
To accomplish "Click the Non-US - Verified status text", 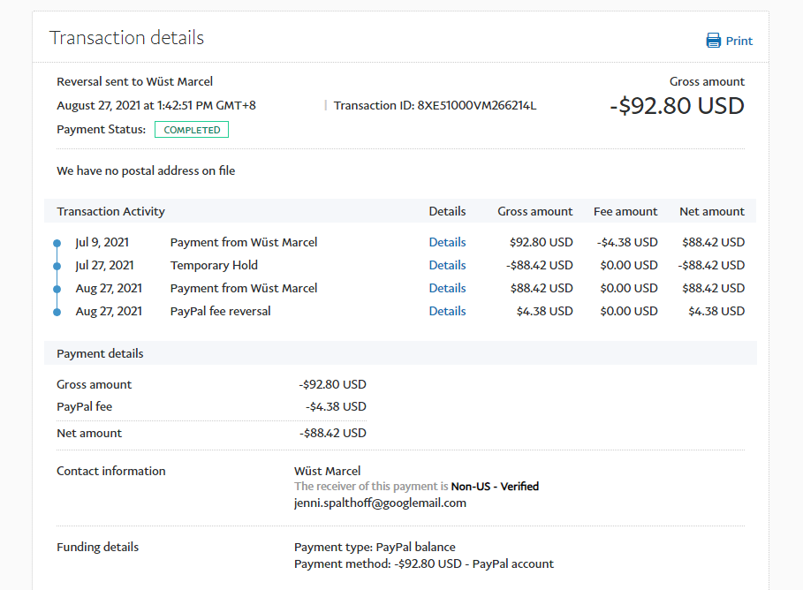I will (495, 487).
